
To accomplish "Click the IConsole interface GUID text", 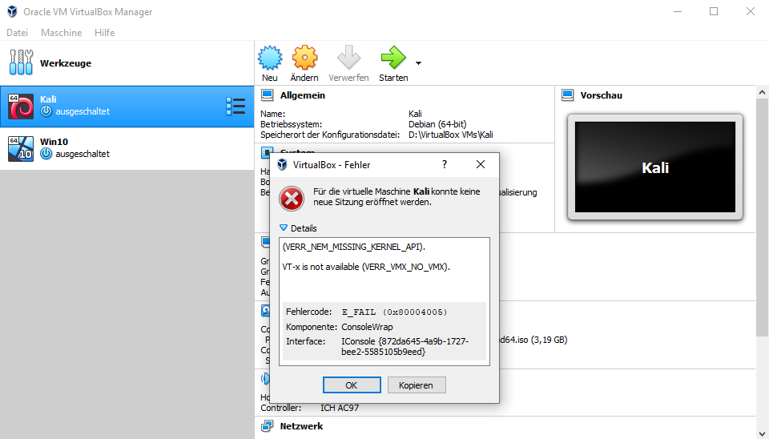I will pos(405,346).
